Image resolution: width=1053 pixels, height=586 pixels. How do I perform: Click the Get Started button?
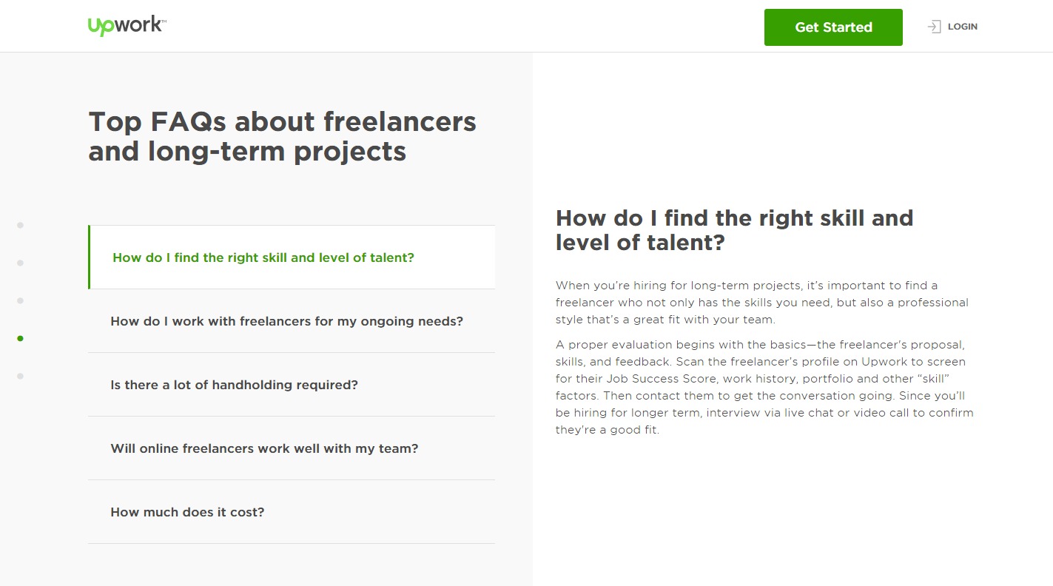(x=833, y=27)
